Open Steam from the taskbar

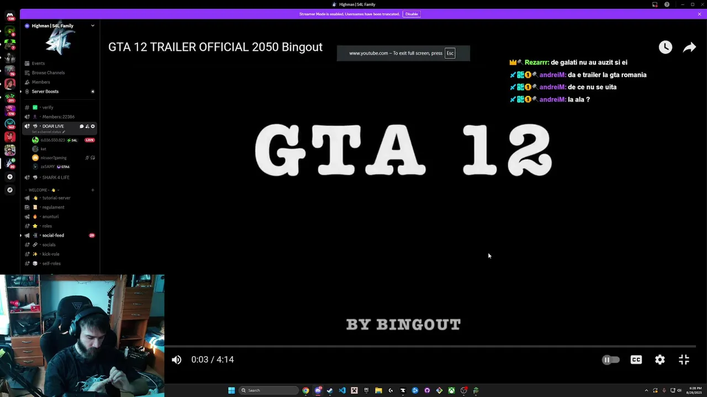pyautogui.click(x=330, y=390)
